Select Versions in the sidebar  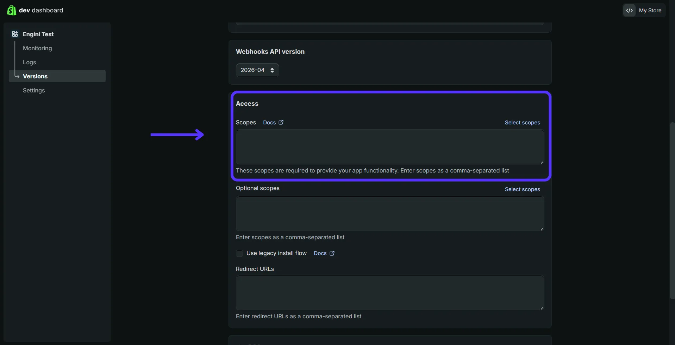57,76
